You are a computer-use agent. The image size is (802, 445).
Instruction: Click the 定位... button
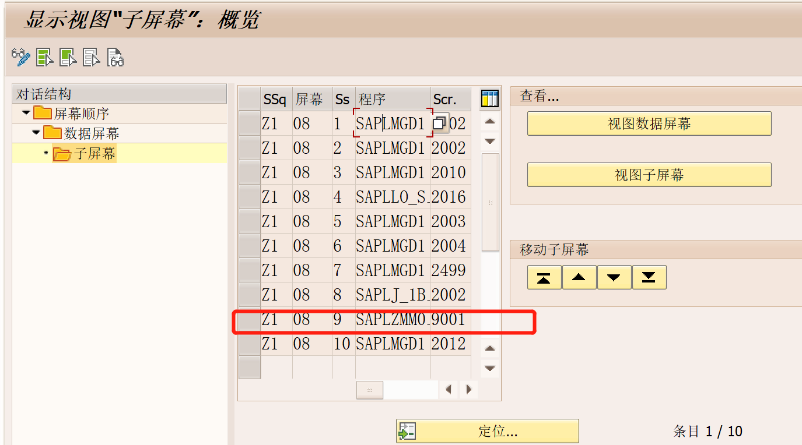[487, 432]
